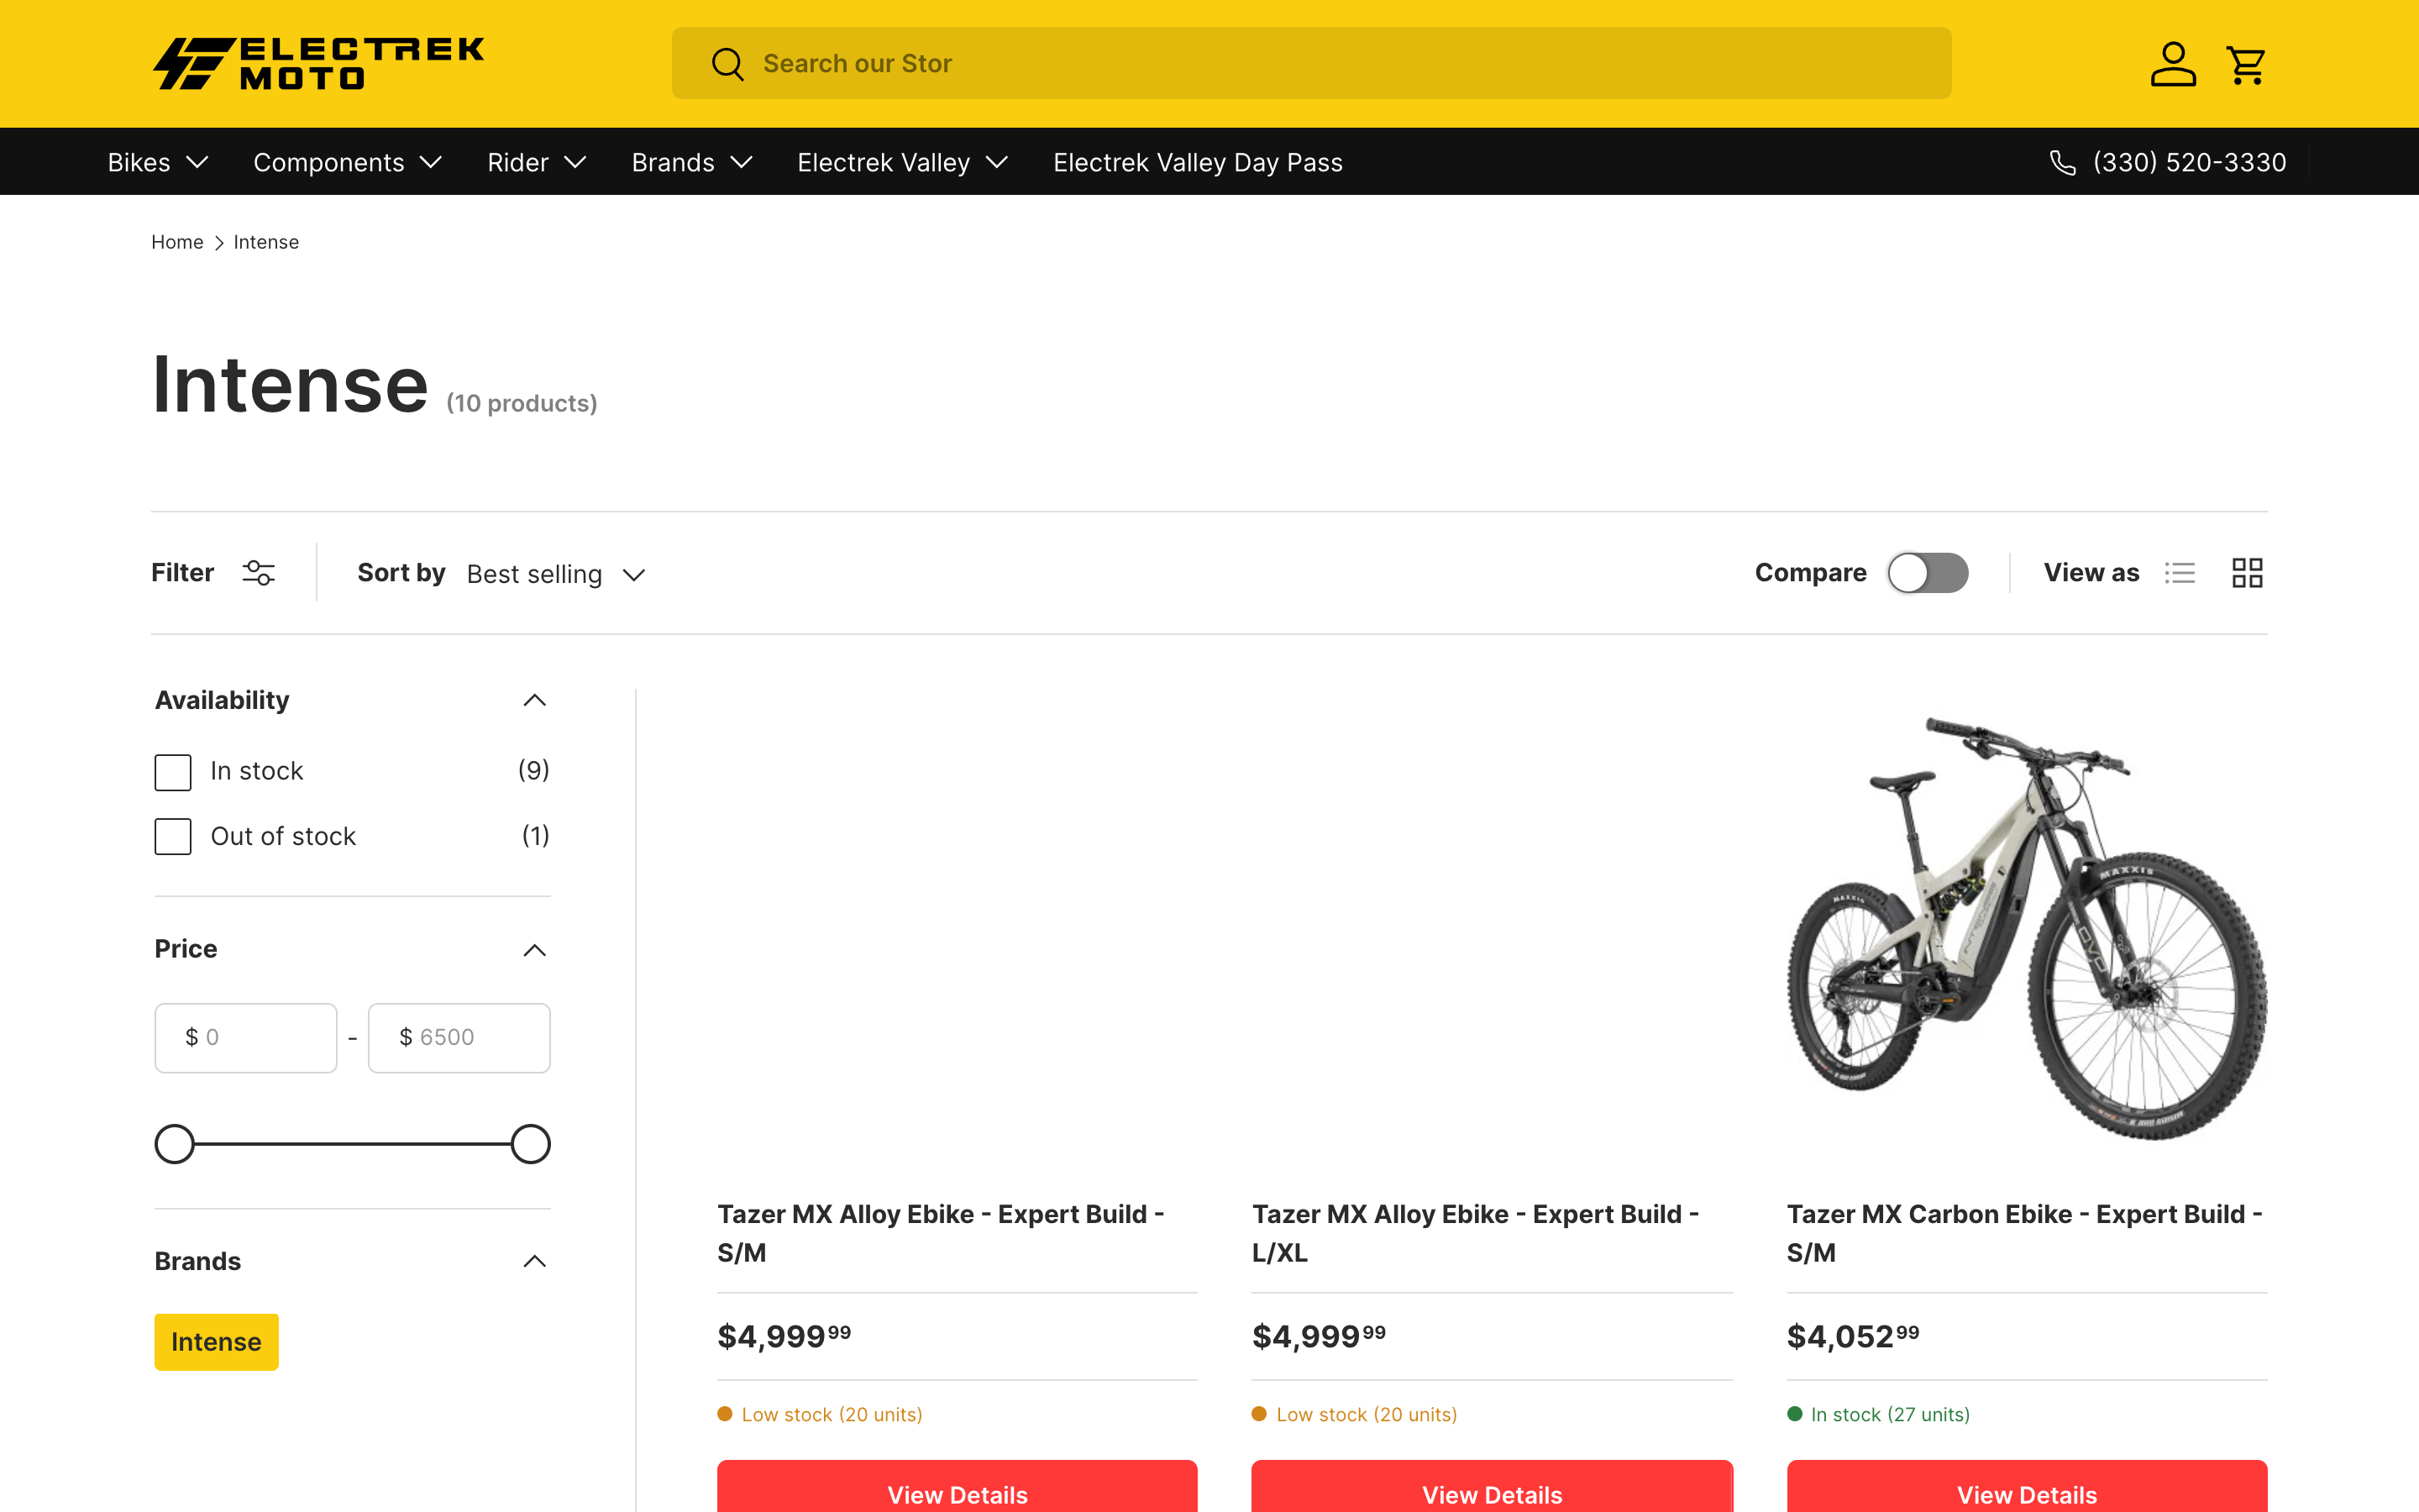
Task: Click the search magnifier icon
Action: (x=727, y=64)
